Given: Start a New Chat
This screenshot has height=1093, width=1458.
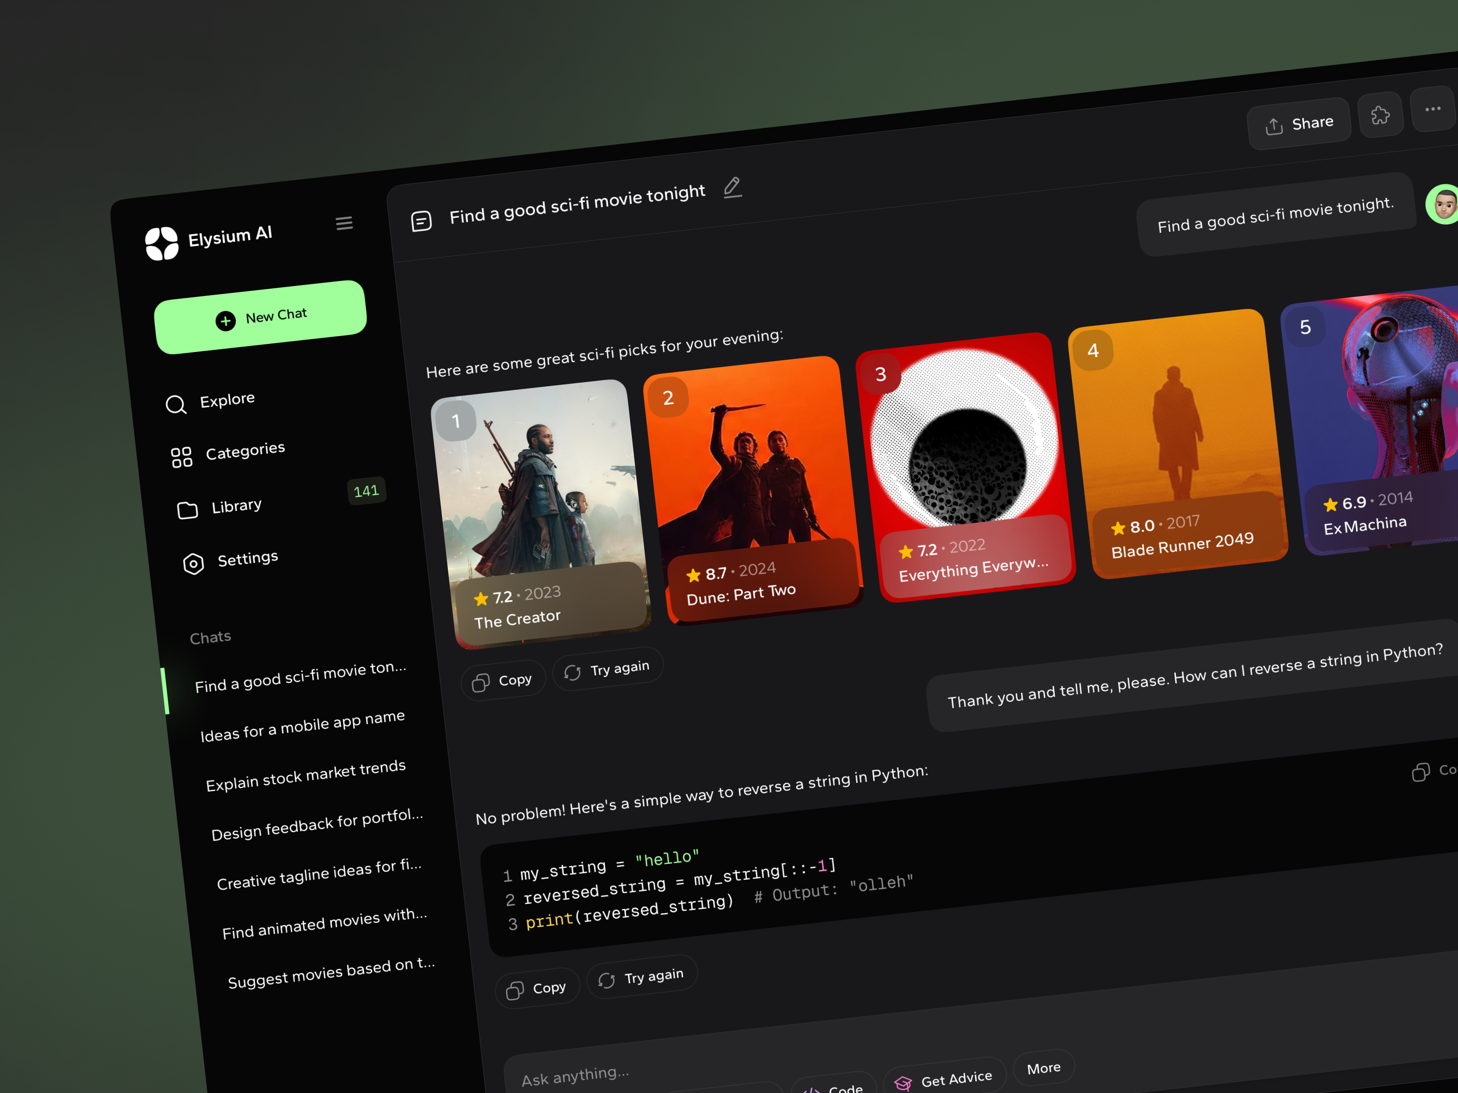Looking at the screenshot, I should (260, 317).
